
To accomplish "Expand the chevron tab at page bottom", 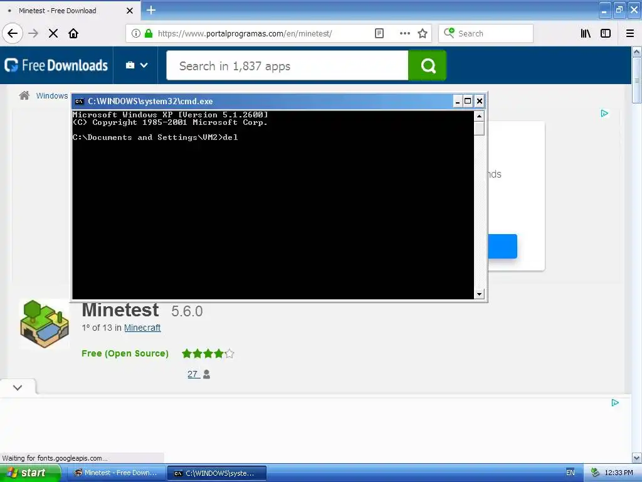I will click(x=18, y=387).
